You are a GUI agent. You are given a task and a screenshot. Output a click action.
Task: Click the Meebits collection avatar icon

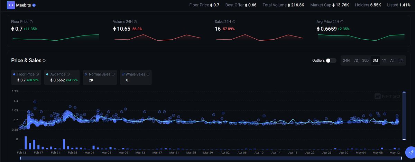point(11,5)
